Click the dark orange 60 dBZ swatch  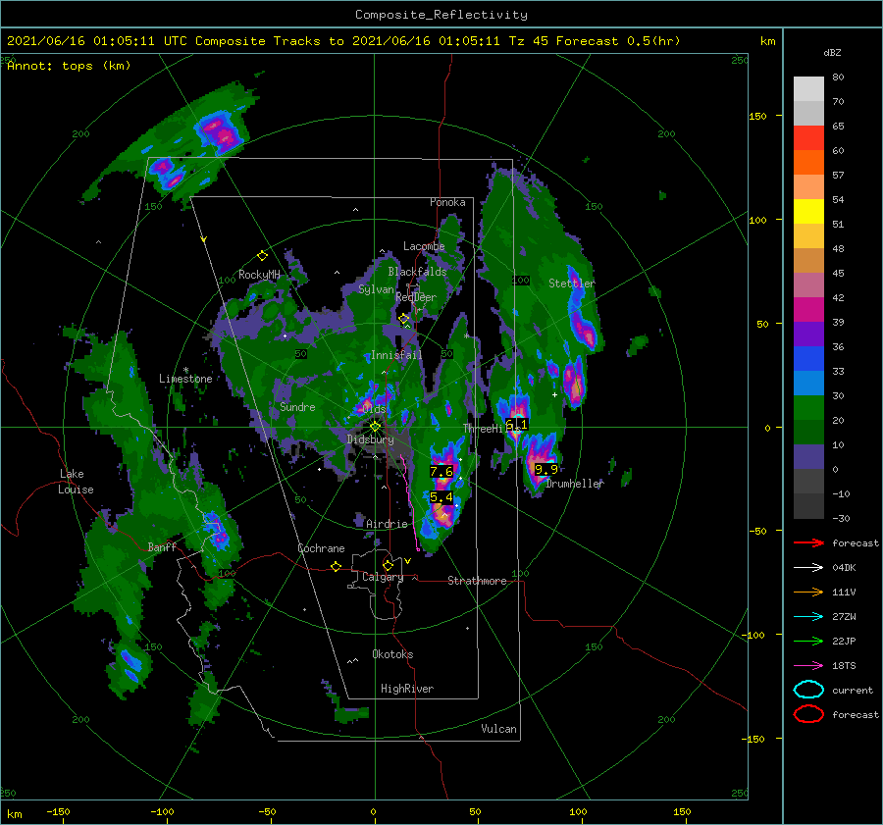click(808, 162)
